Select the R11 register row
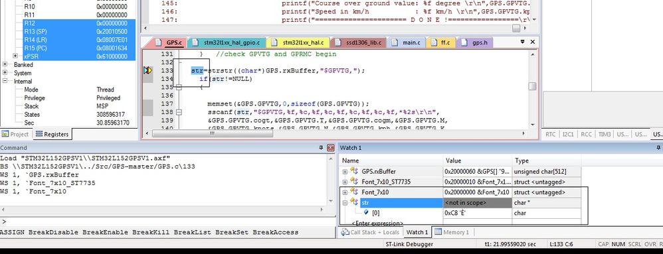 tap(79, 15)
